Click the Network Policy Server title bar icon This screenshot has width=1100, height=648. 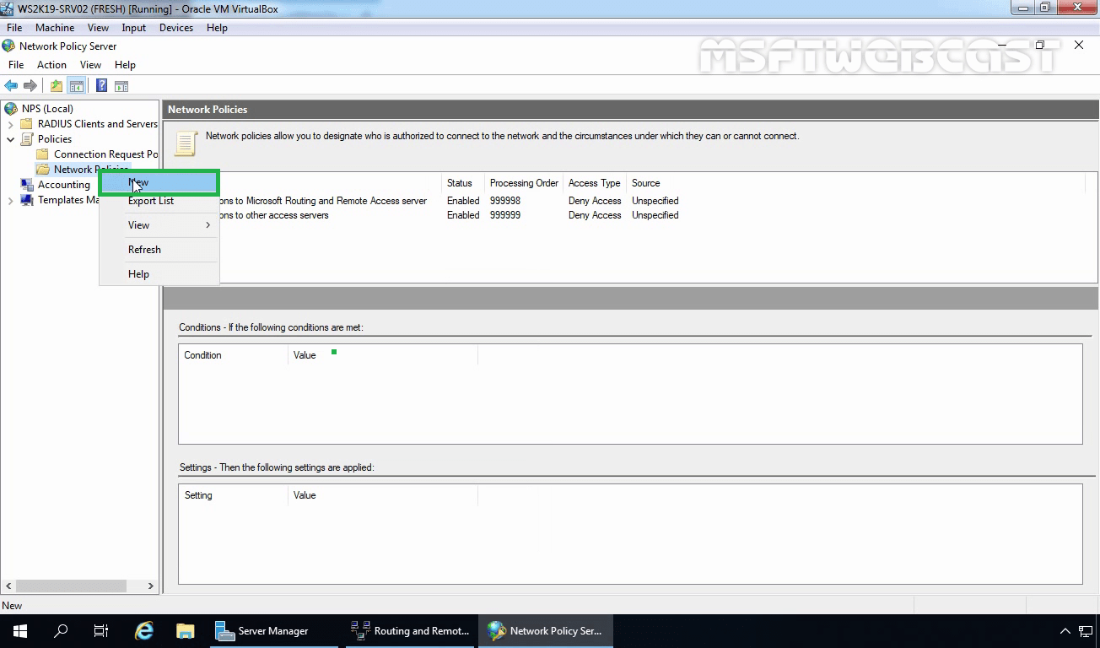pyautogui.click(x=9, y=46)
